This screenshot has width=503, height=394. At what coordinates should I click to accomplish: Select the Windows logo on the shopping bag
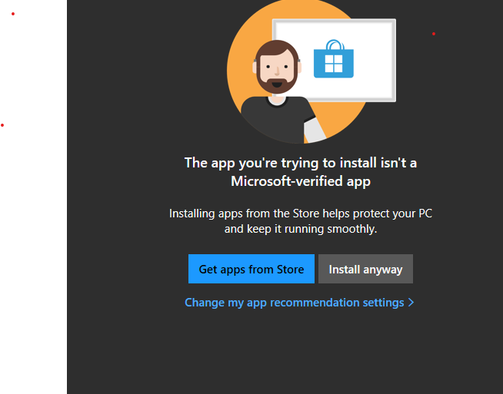tap(334, 64)
